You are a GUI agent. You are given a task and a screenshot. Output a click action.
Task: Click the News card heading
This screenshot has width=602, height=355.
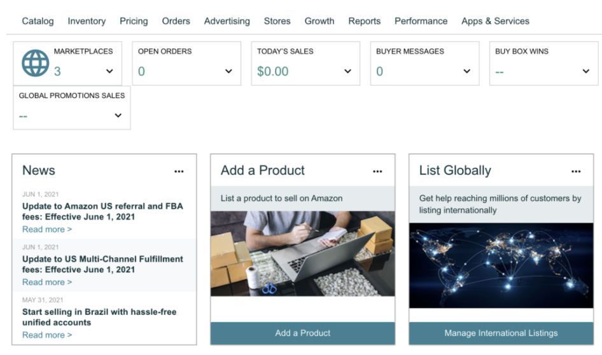(x=39, y=171)
